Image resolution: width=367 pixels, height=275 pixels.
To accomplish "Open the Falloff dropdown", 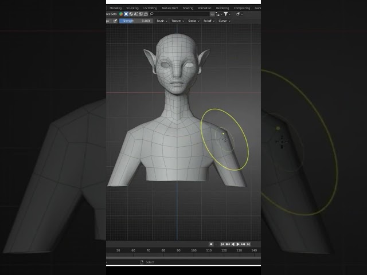I will pyautogui.click(x=209, y=21).
